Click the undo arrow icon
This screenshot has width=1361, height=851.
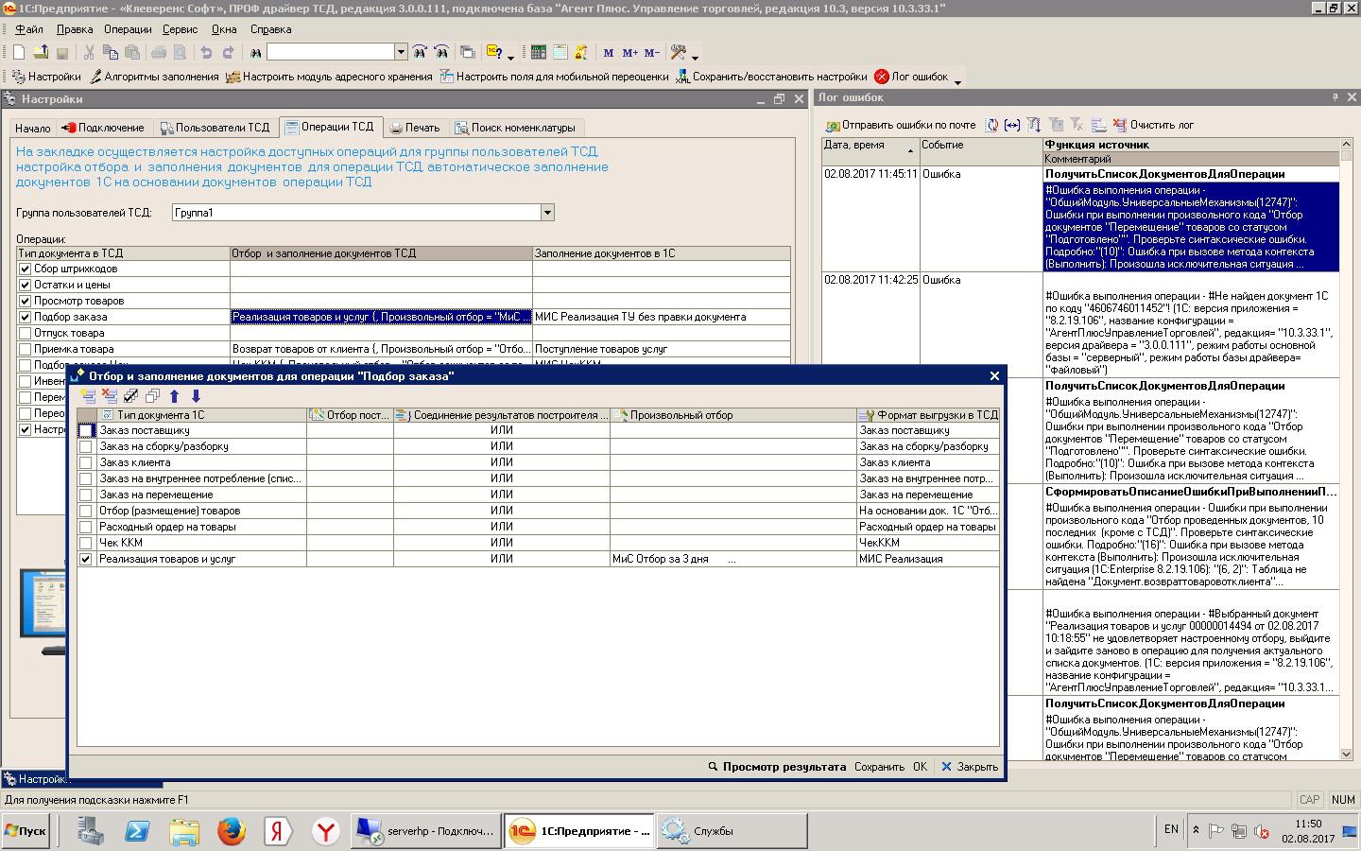coord(206,53)
